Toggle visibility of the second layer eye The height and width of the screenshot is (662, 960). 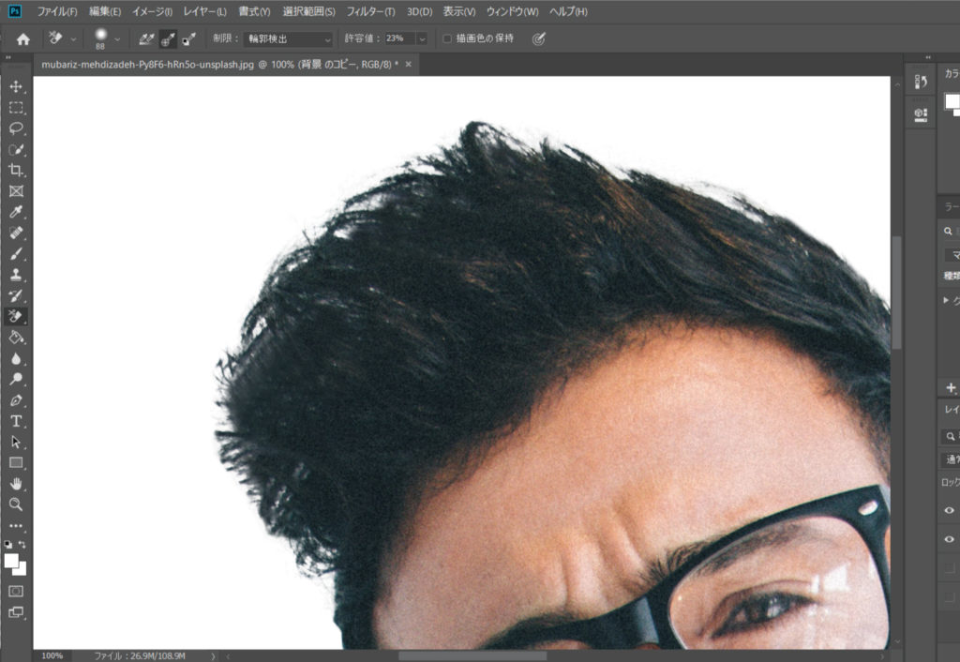click(949, 540)
